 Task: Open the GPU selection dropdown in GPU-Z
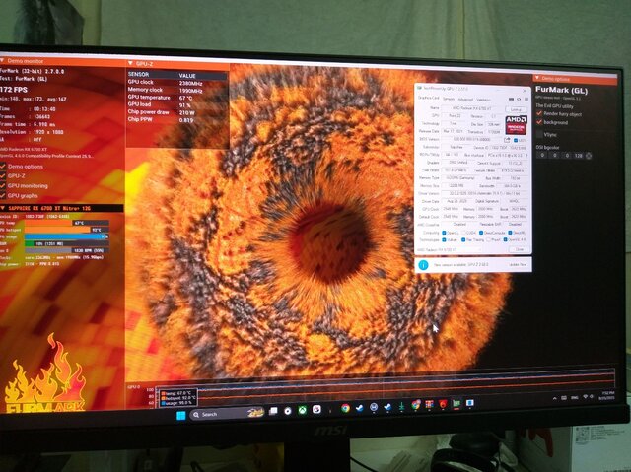click(x=450, y=249)
